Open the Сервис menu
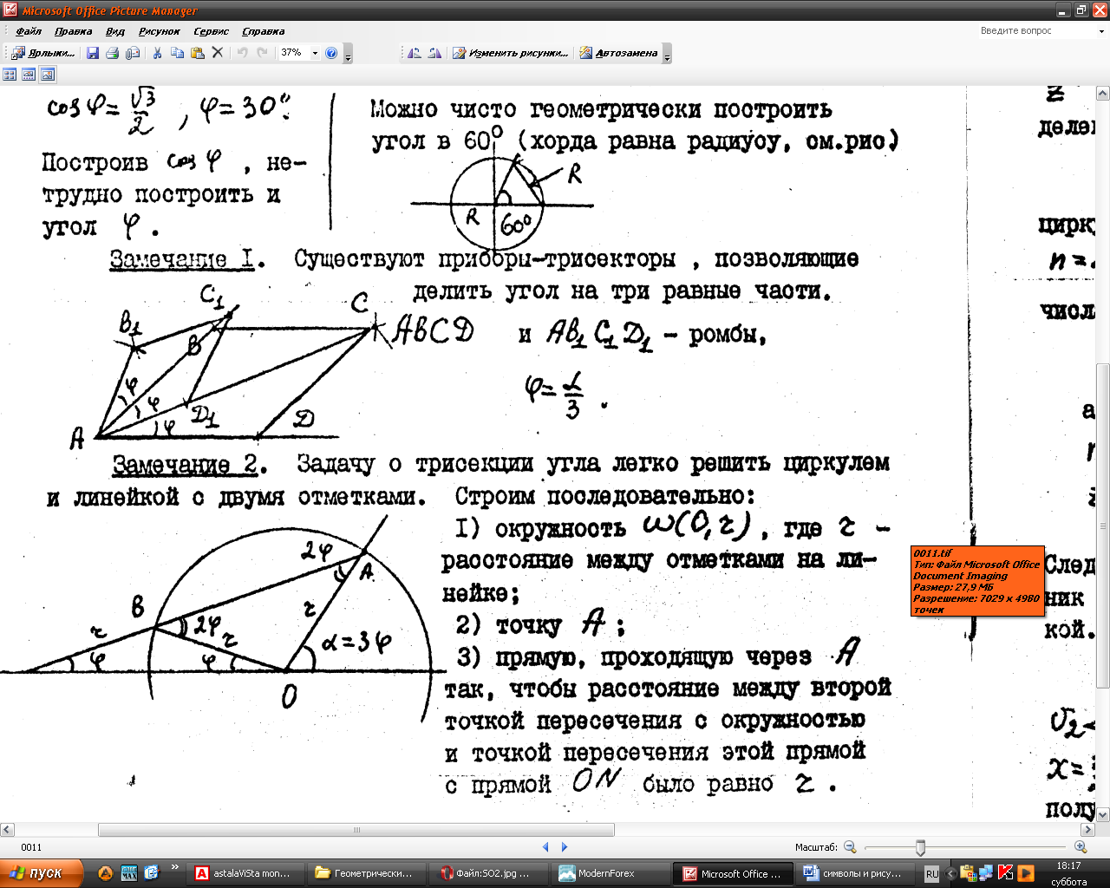 pos(212,31)
